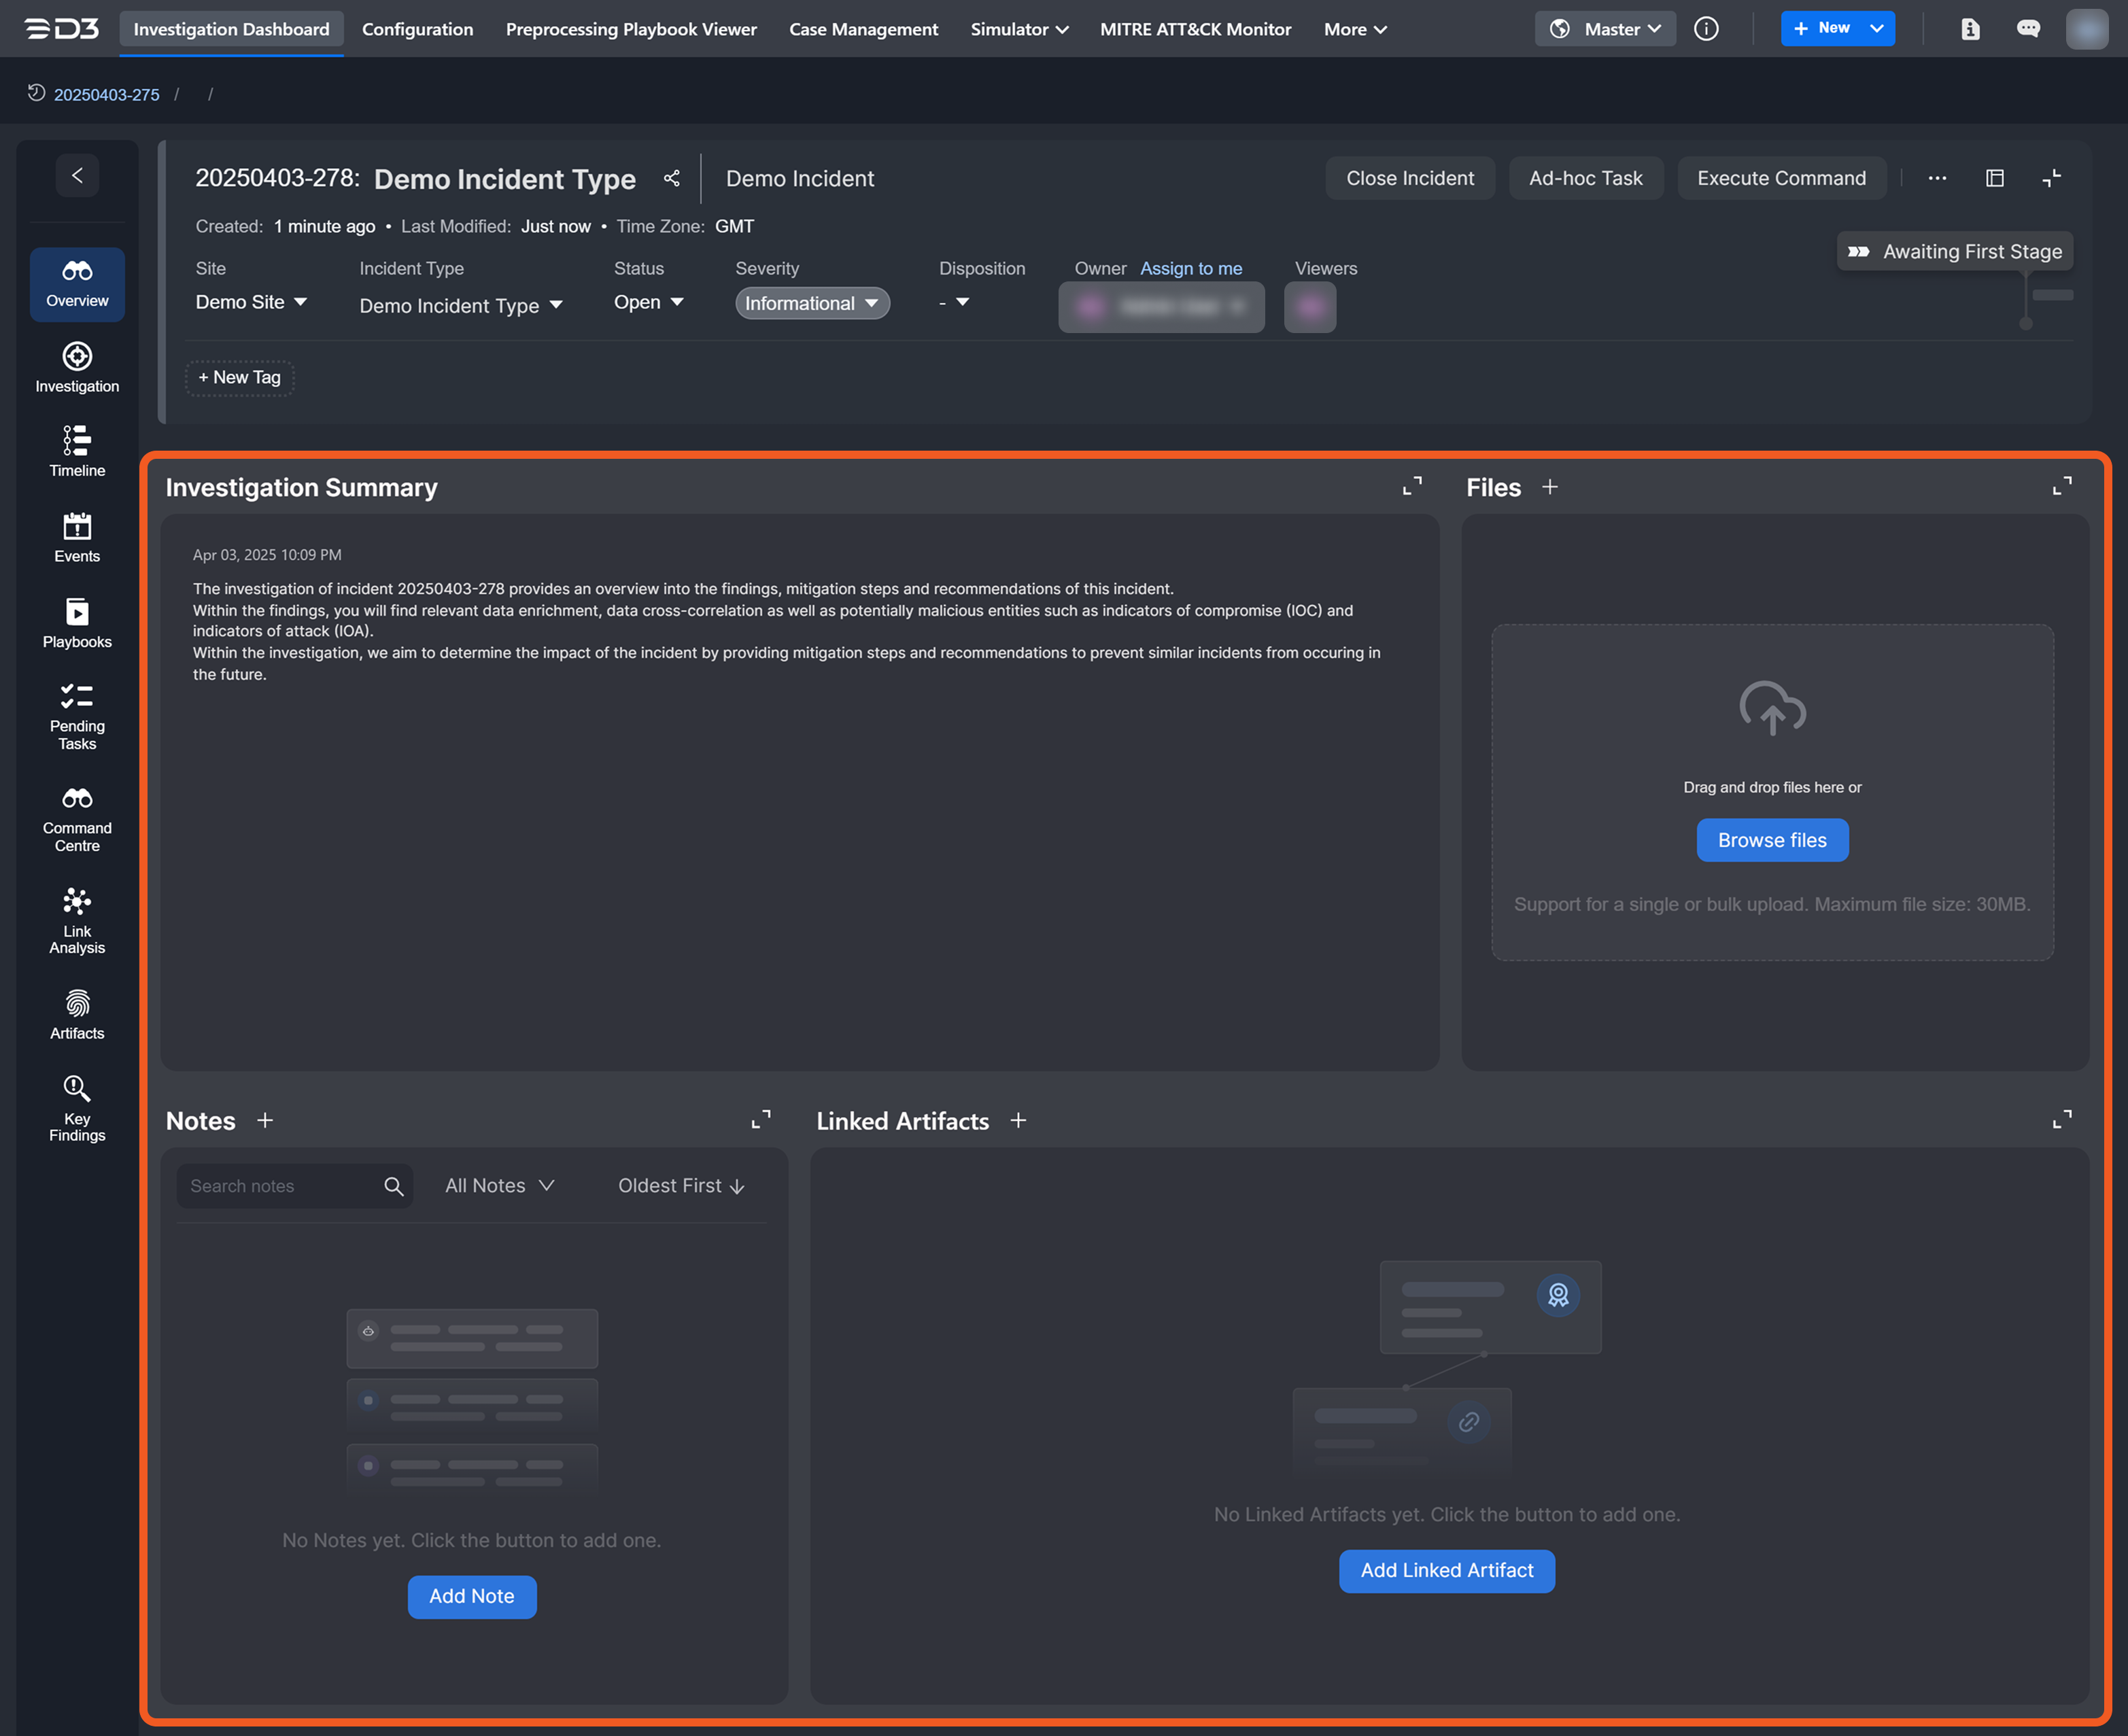Expand the Status Open dropdown
Image resolution: width=2128 pixels, height=1736 pixels.
tap(648, 302)
